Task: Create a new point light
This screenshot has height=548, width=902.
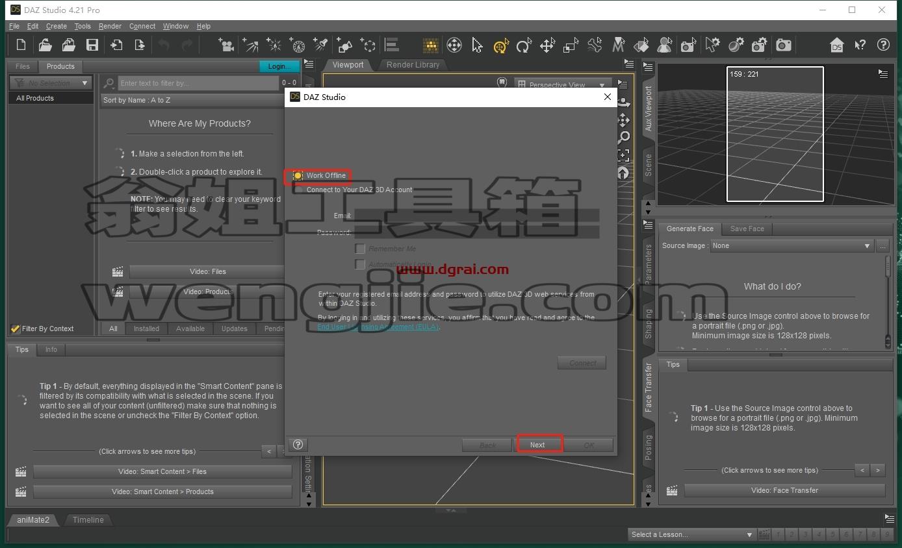Action: 274,45
